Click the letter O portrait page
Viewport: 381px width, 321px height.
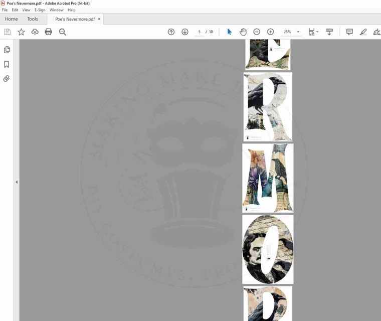point(268,249)
